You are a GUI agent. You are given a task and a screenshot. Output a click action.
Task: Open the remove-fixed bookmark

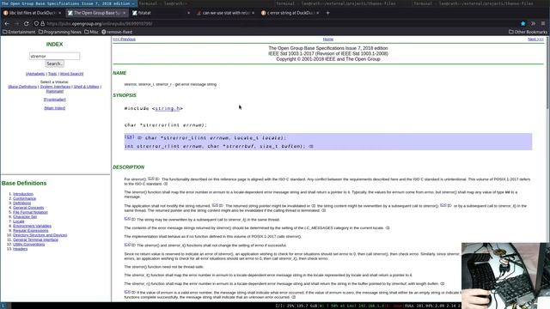pos(117,32)
